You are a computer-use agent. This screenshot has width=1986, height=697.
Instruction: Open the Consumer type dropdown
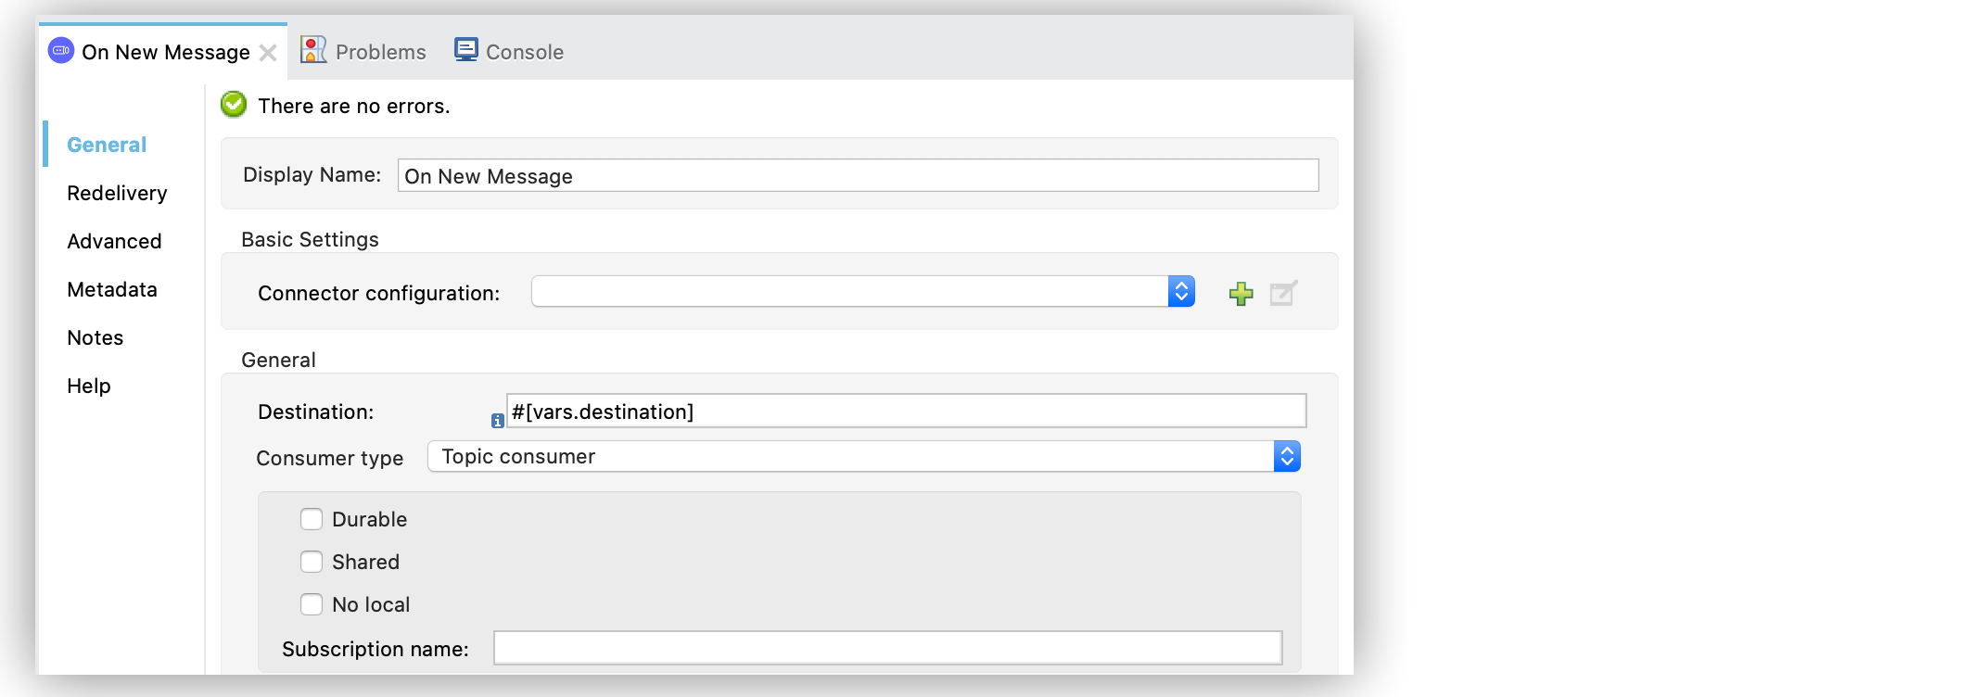(1287, 456)
